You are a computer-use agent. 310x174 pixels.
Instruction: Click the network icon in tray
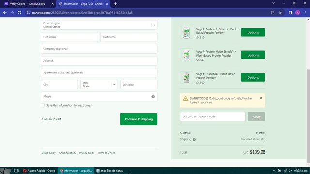tap(285, 171)
